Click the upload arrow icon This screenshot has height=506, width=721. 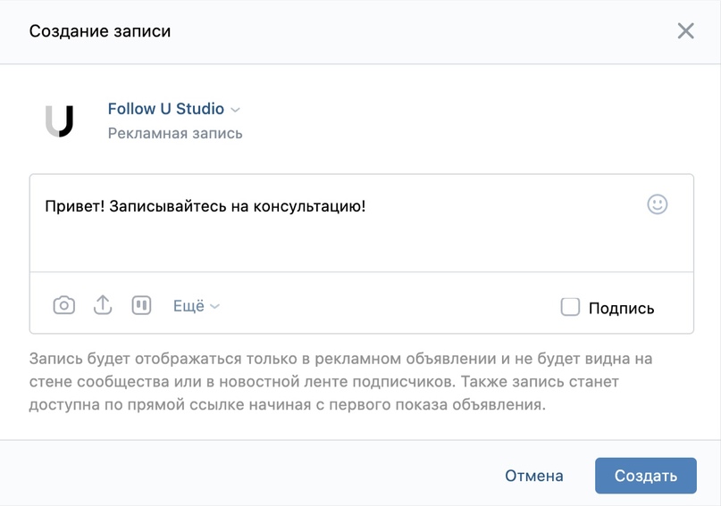tap(103, 305)
